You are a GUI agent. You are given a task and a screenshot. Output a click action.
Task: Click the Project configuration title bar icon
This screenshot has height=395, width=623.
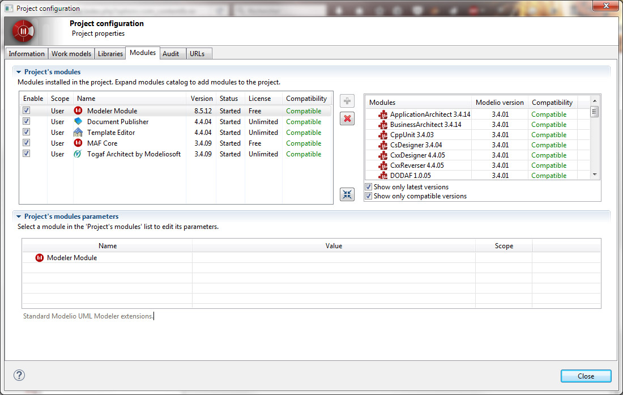(8, 9)
